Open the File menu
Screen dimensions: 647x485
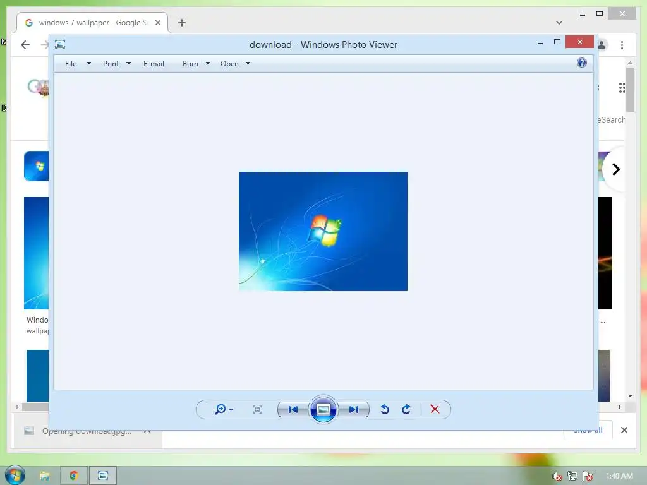point(71,64)
